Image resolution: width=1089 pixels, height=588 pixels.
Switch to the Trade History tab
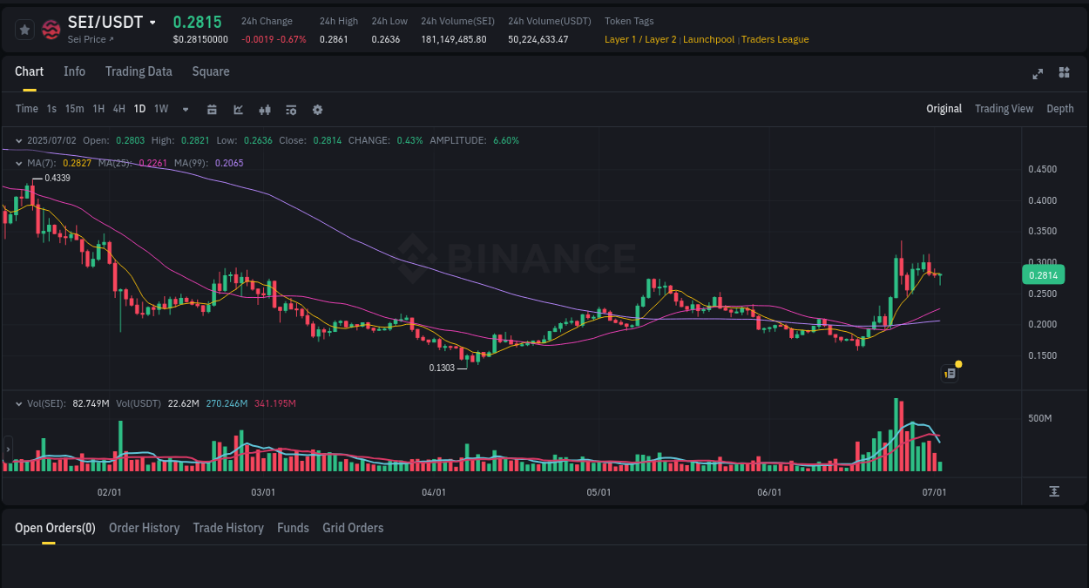coord(228,528)
